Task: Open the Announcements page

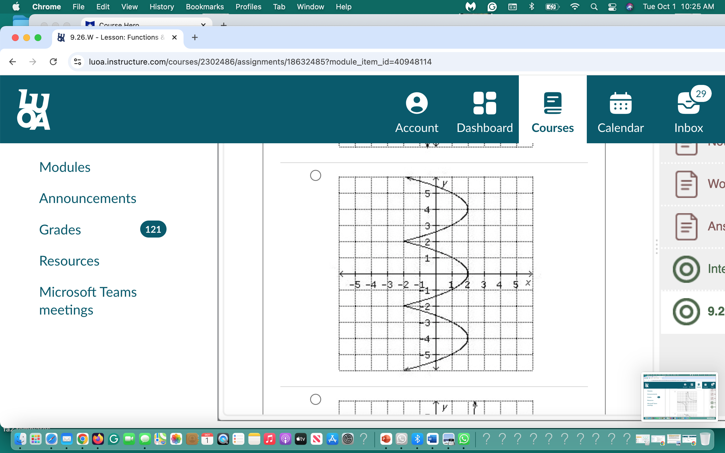Action: tap(87, 198)
